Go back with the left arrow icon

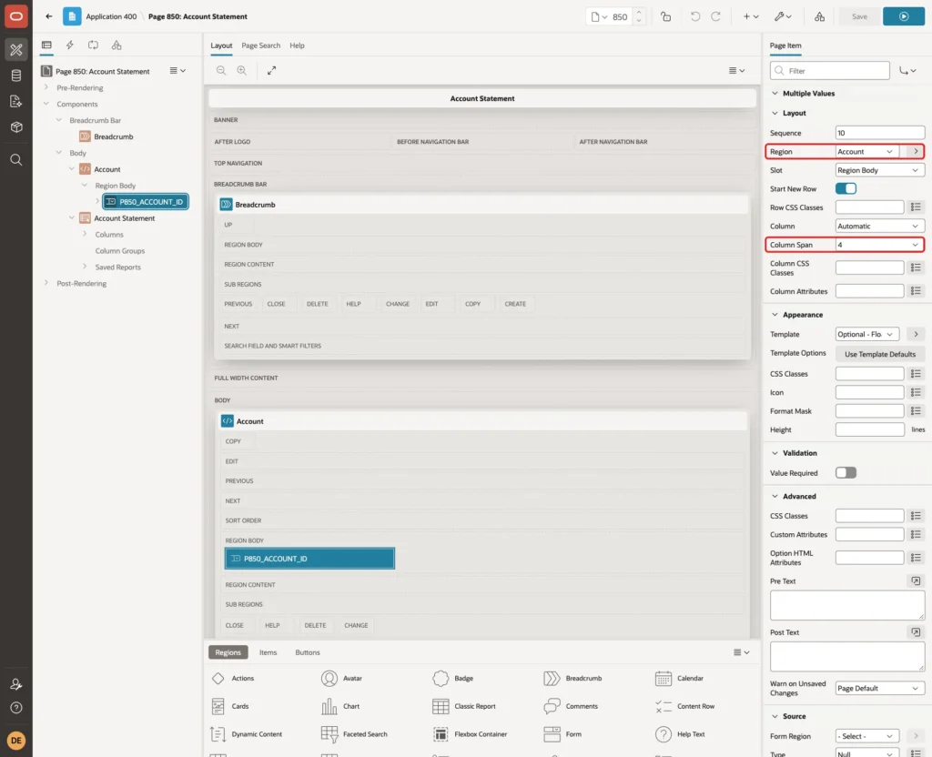point(49,16)
